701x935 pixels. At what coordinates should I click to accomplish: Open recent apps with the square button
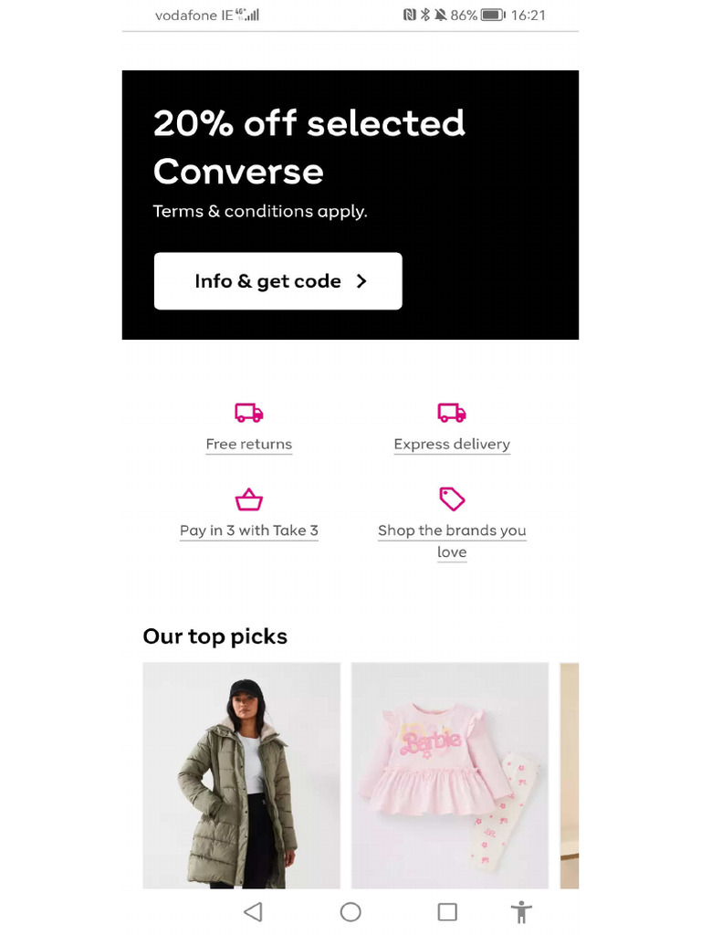(447, 911)
